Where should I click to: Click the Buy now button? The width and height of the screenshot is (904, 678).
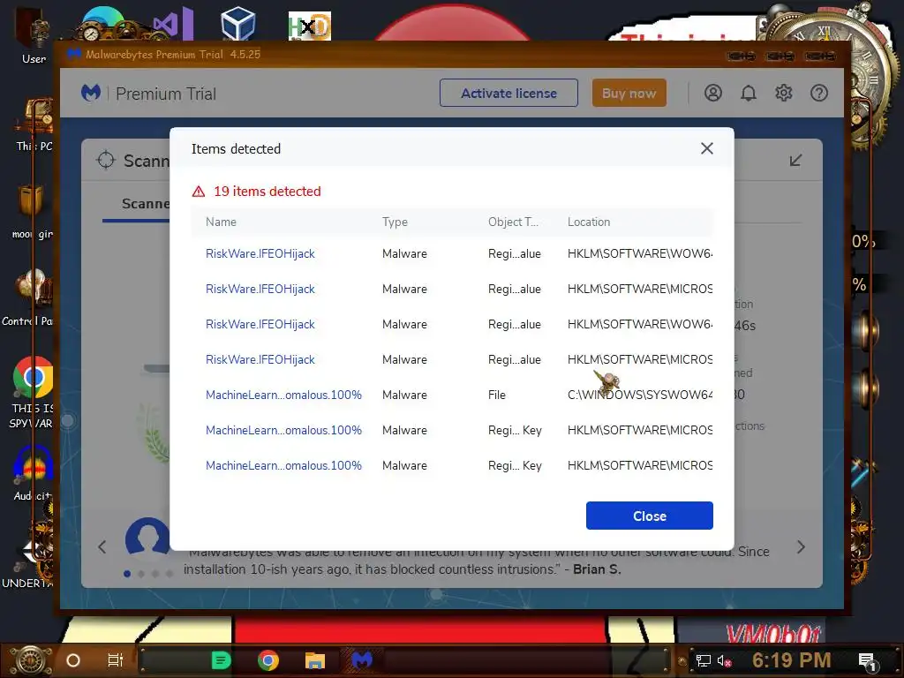coord(629,93)
